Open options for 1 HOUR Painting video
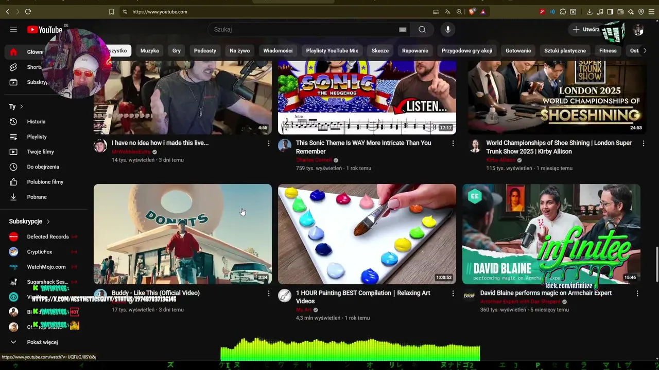This screenshot has width=659, height=370. (x=453, y=293)
